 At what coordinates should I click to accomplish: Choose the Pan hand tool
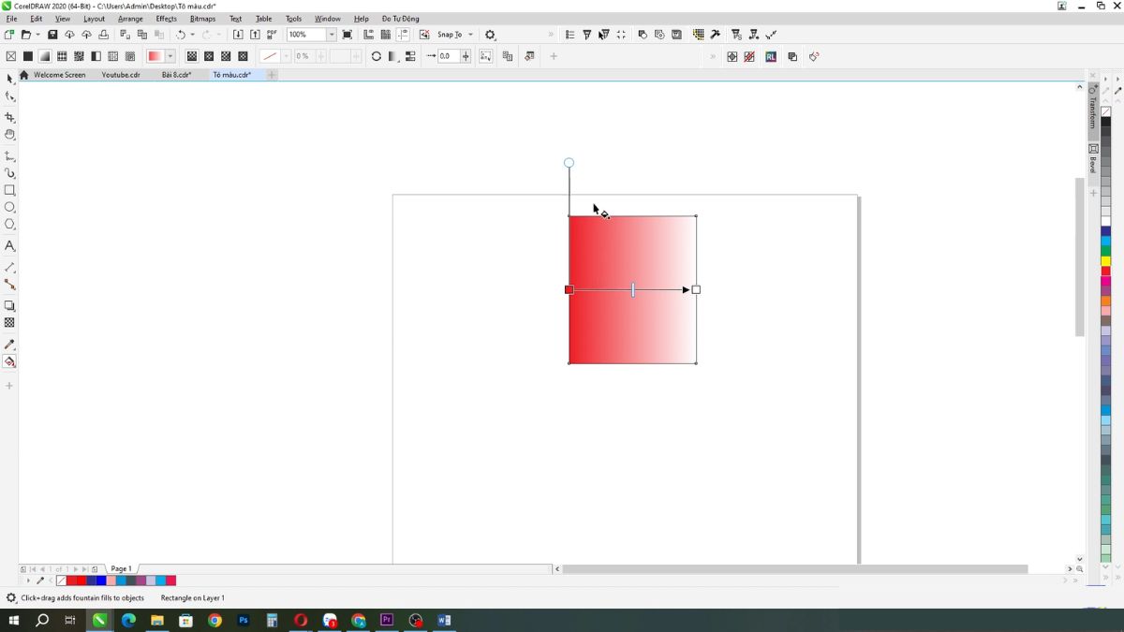point(9,135)
